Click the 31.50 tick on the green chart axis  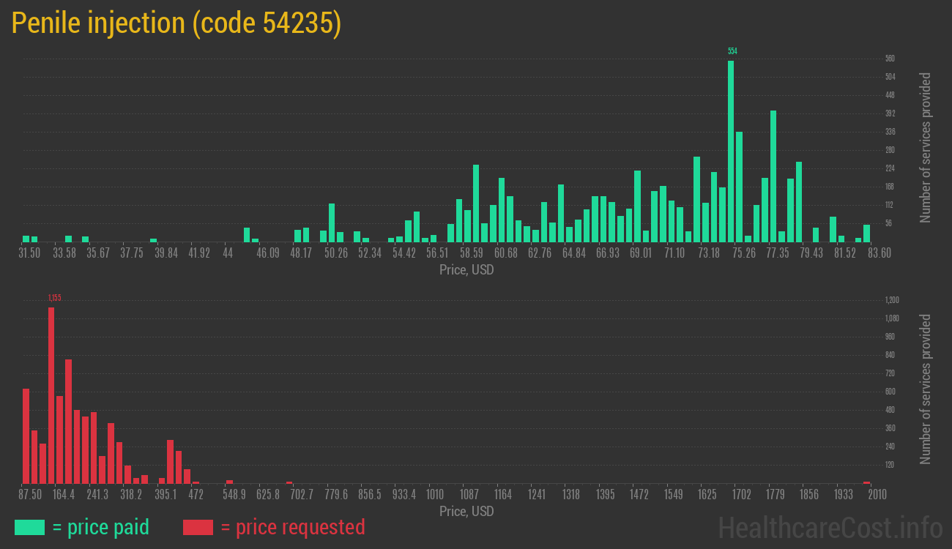(29, 253)
